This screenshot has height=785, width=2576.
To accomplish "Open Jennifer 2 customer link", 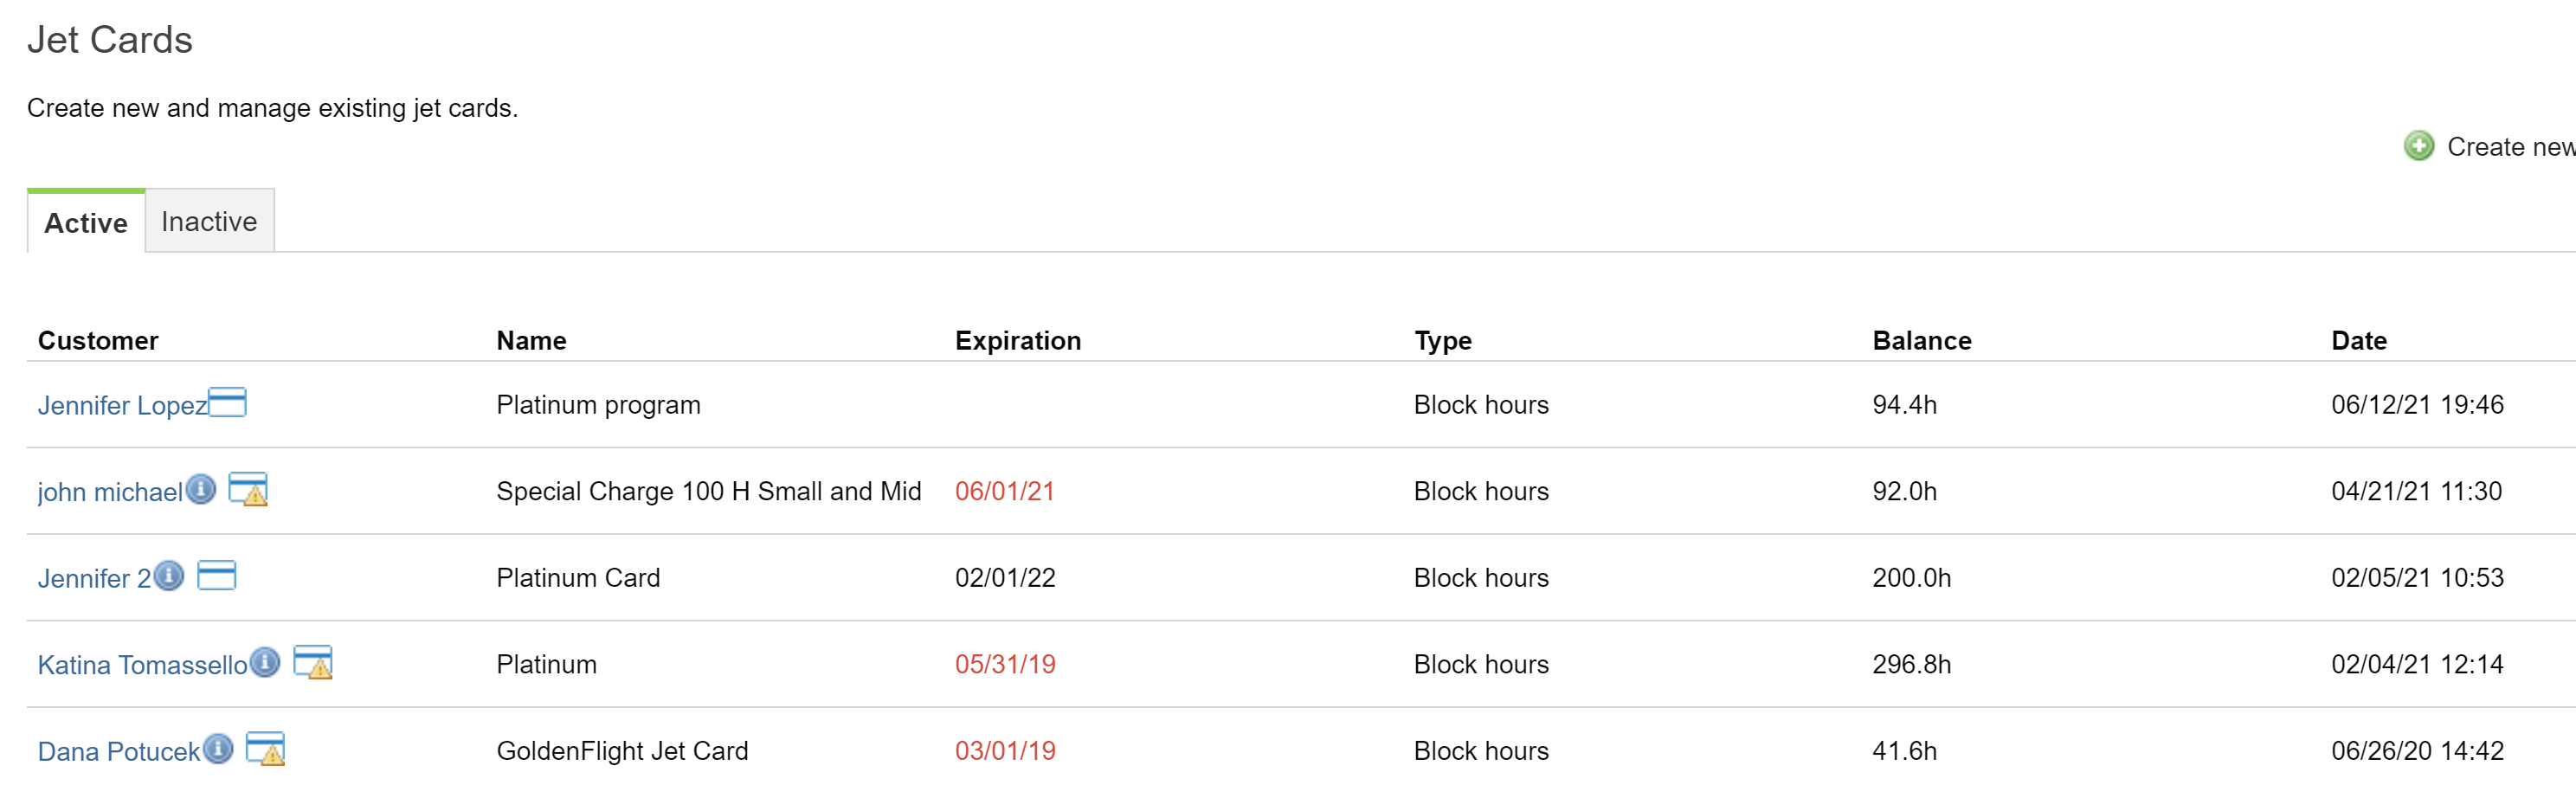I will point(94,578).
